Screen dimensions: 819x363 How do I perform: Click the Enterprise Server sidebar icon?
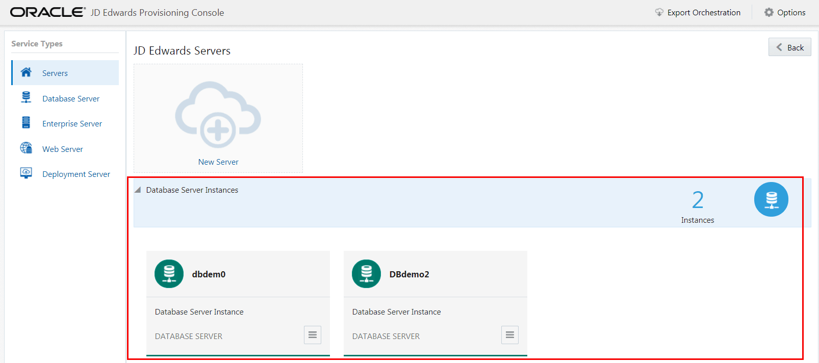[x=26, y=122]
